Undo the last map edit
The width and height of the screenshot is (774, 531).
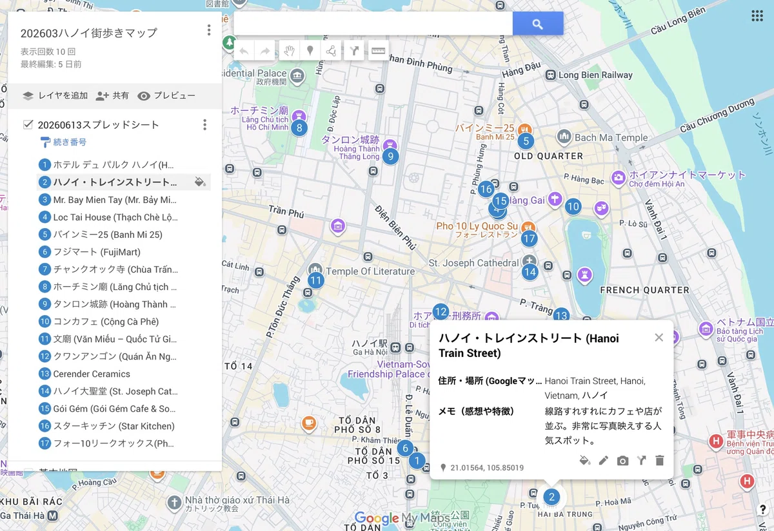coord(244,51)
